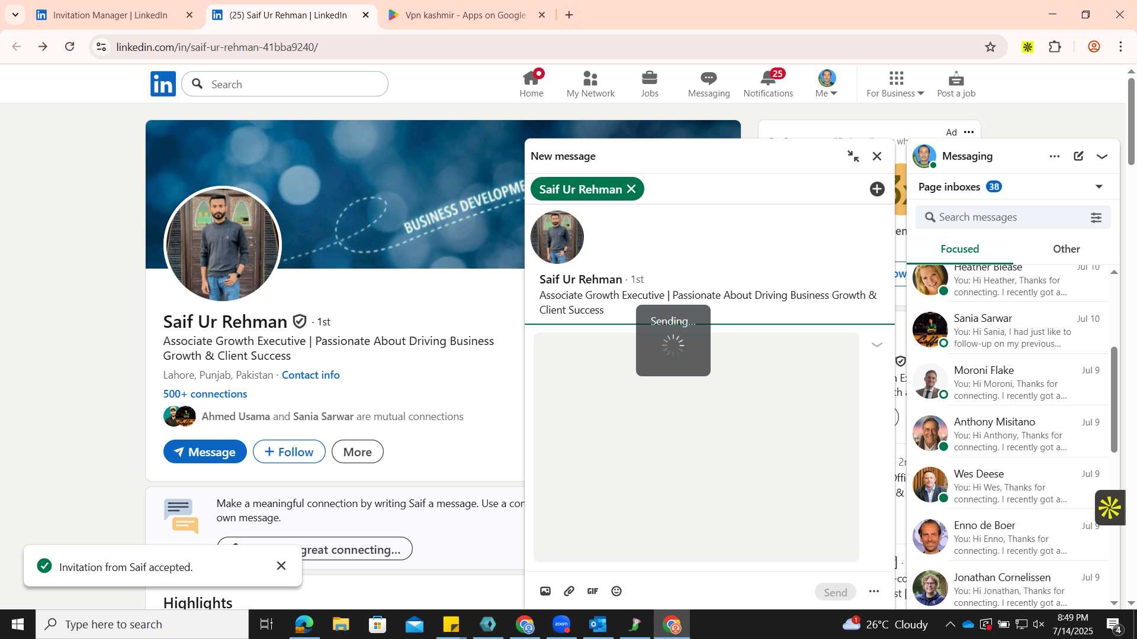Image resolution: width=1137 pixels, height=639 pixels.
Task: Minimize the New message window size
Action: 853,156
